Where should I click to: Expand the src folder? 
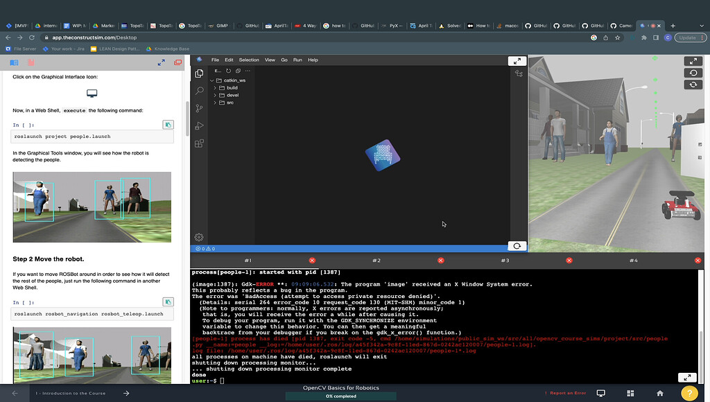coord(230,103)
